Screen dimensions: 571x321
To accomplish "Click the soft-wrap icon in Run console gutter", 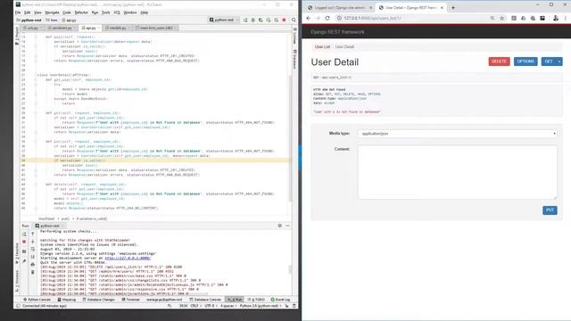I will pyautogui.click(x=32, y=250).
